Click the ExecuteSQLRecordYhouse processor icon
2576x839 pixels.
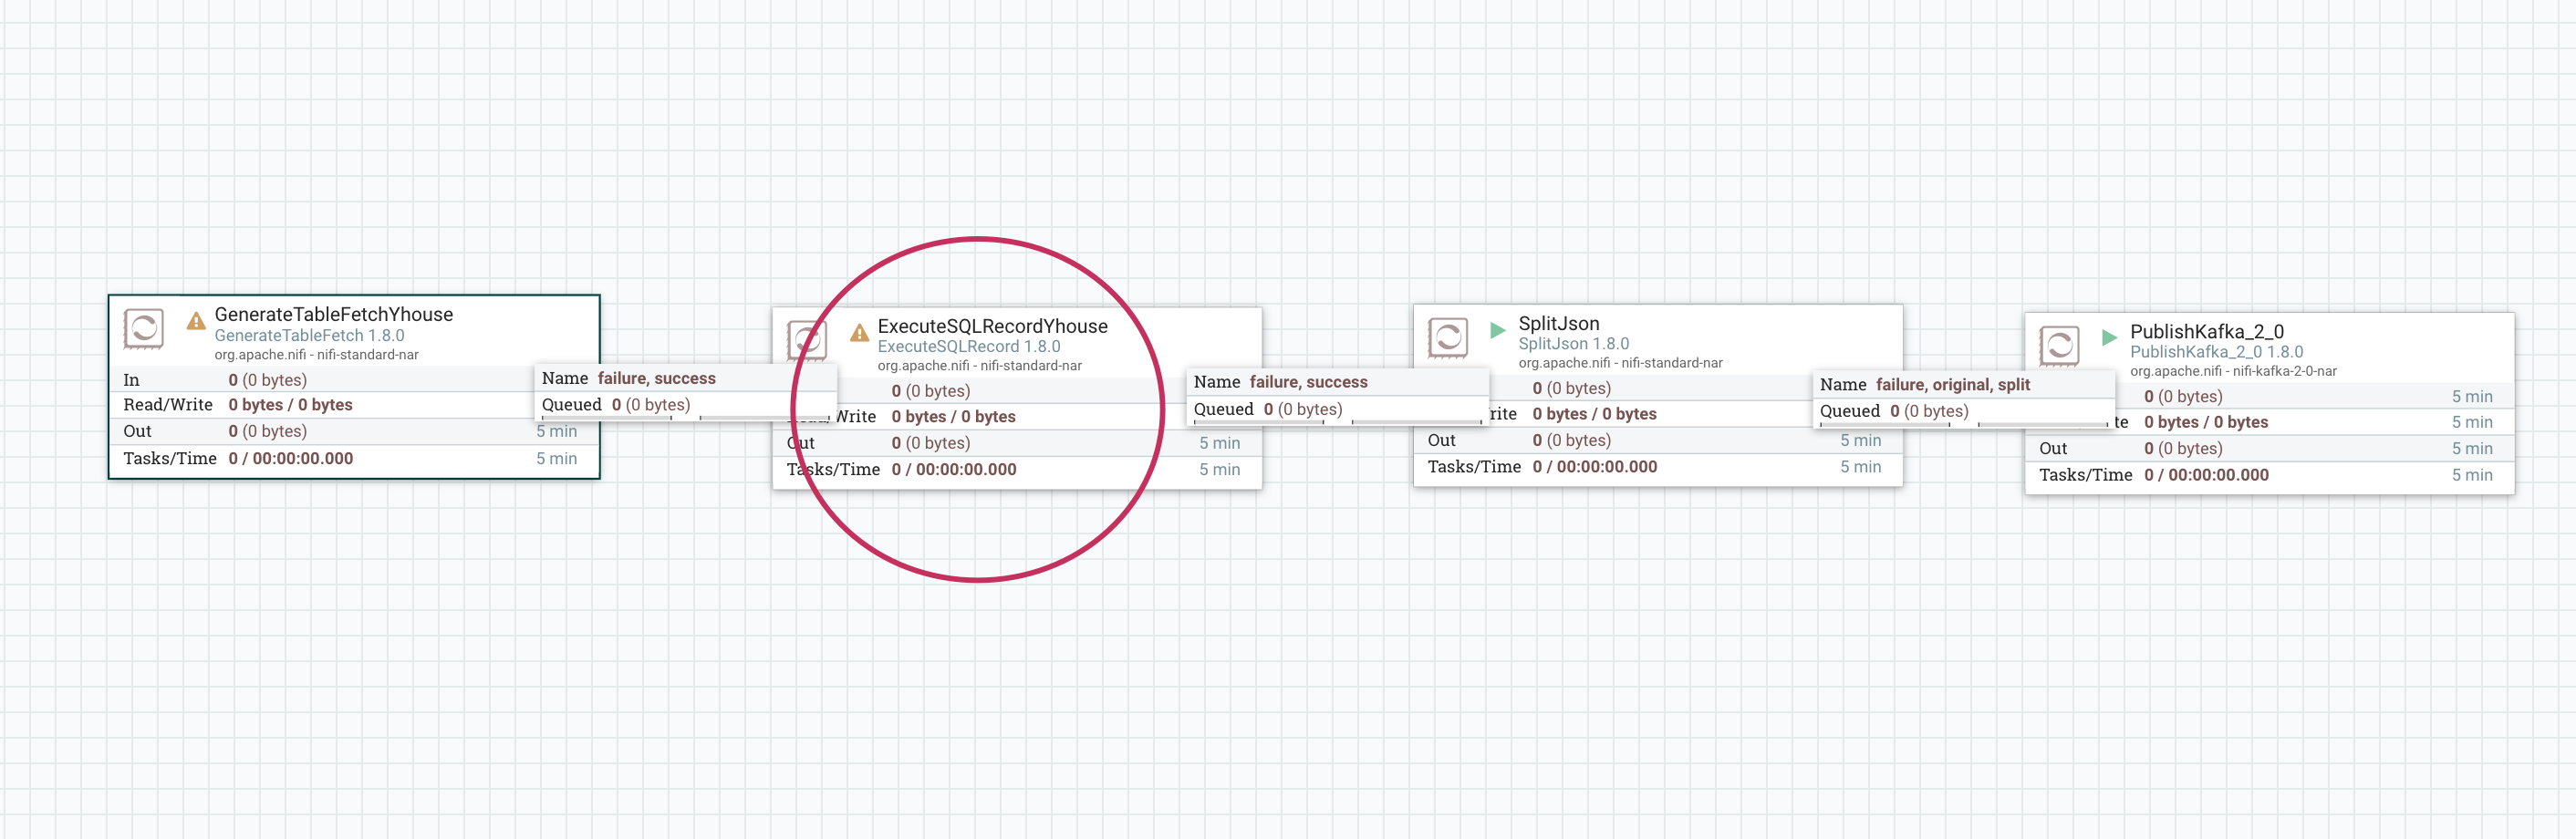click(806, 340)
